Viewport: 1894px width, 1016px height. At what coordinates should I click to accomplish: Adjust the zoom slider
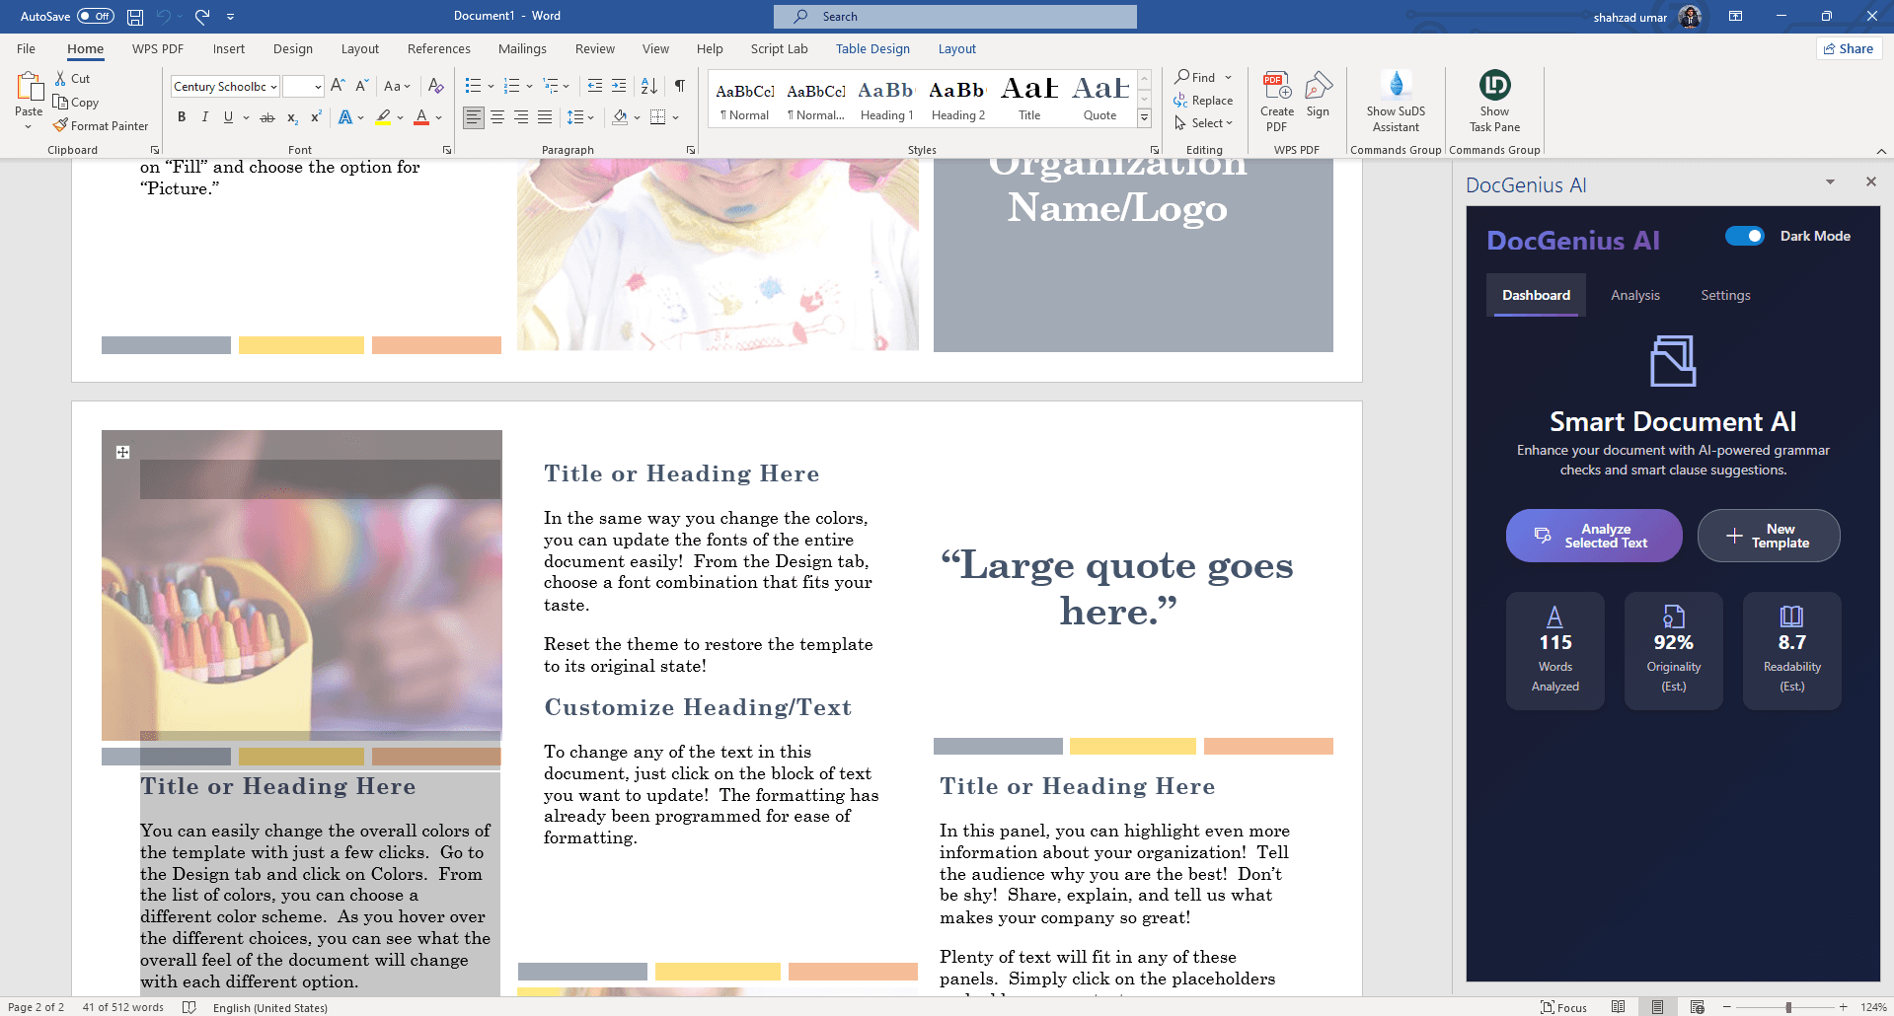(x=1787, y=1007)
